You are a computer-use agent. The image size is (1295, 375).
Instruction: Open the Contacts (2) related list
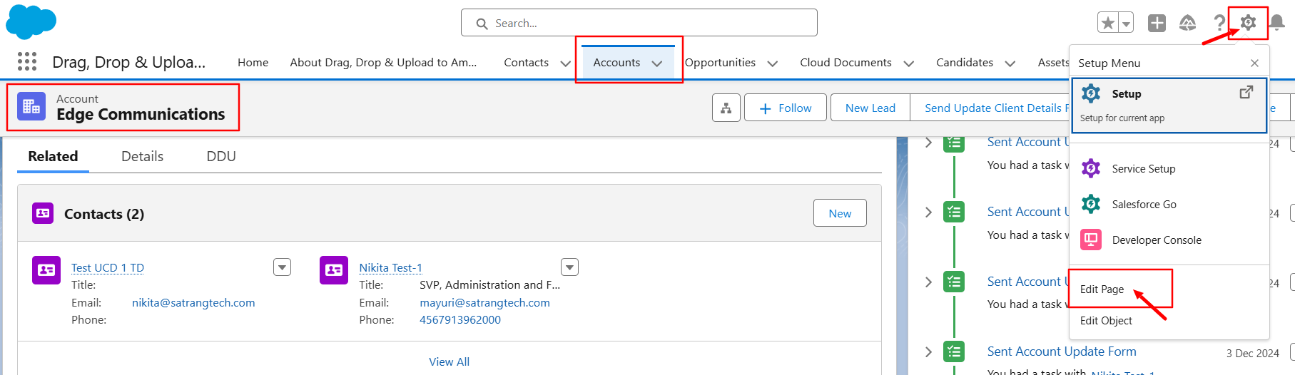coord(104,214)
